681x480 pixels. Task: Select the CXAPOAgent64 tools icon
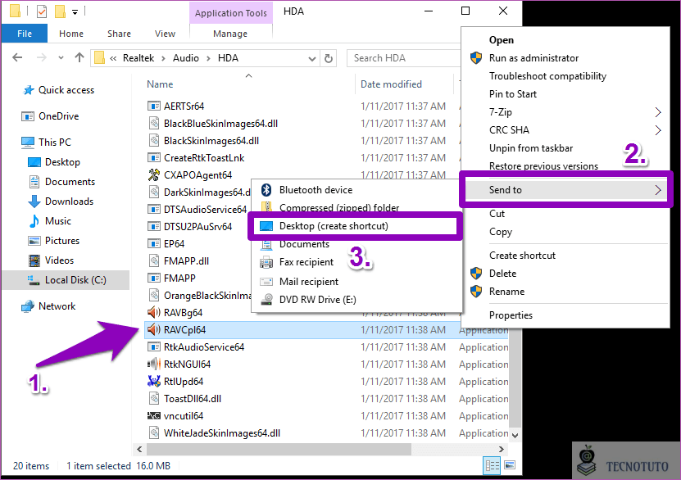pos(154,175)
